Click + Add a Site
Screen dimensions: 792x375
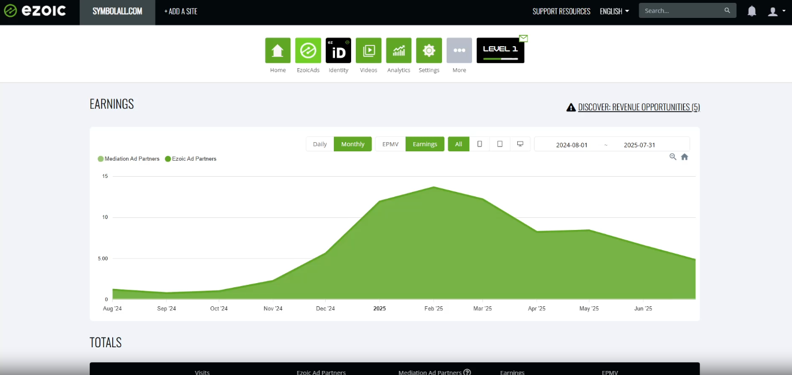180,11
